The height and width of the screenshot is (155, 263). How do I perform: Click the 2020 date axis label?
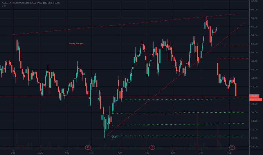[40, 153]
